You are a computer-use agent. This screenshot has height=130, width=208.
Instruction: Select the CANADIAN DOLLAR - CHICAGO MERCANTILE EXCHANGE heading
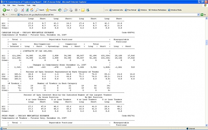(28, 33)
